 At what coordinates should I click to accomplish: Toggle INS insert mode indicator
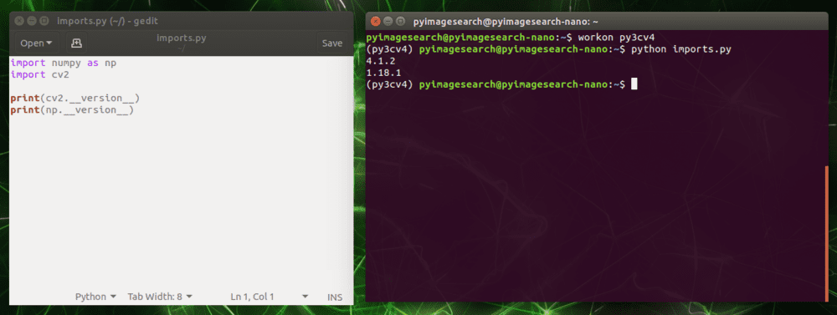click(335, 297)
